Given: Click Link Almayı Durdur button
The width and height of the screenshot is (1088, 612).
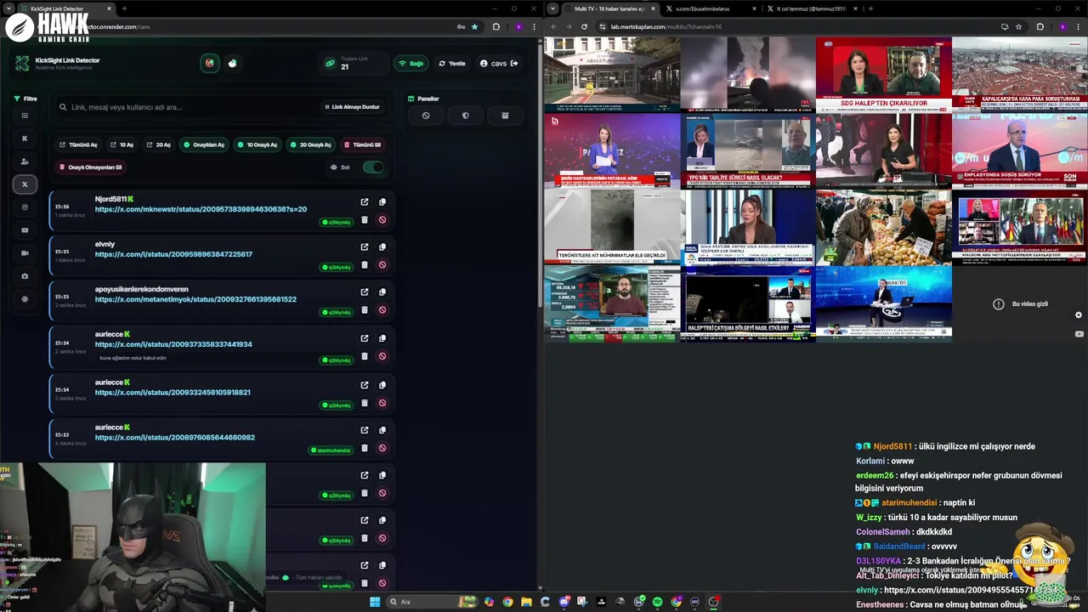Looking at the screenshot, I should pyautogui.click(x=352, y=107).
